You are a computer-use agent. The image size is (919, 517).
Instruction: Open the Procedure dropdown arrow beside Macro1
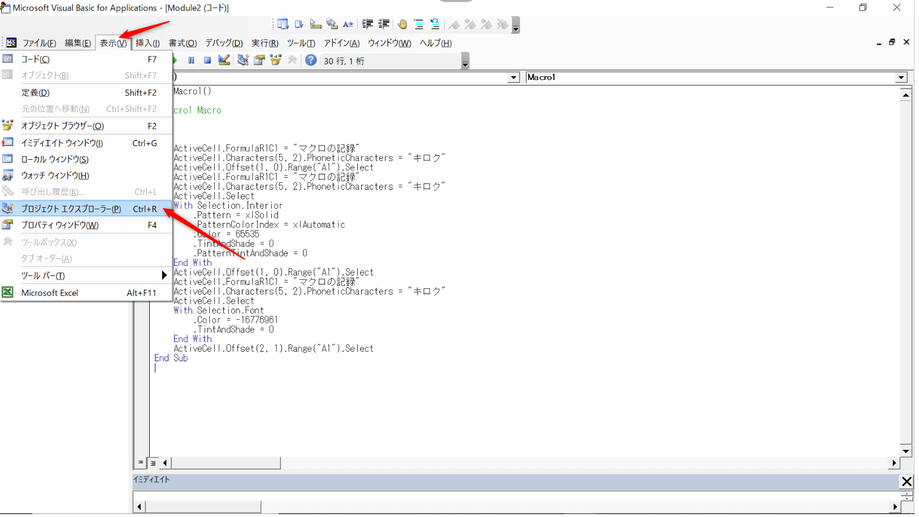901,77
